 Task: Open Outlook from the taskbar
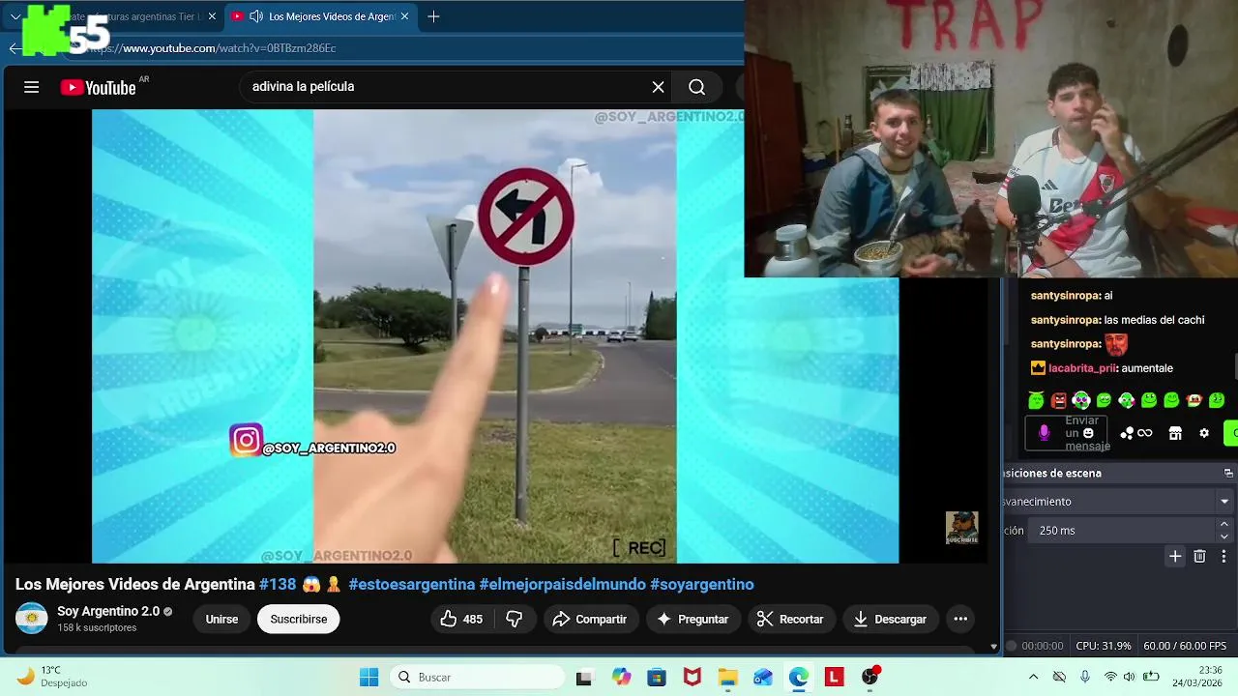[x=763, y=677]
